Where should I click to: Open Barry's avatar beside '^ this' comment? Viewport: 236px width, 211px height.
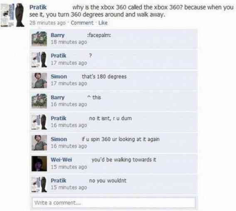[39, 101]
